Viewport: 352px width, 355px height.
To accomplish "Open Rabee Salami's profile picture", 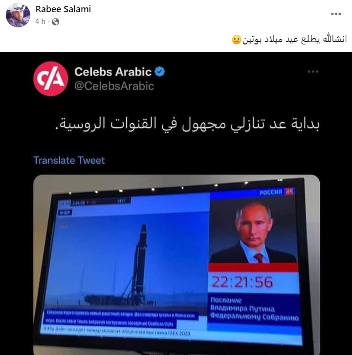I will (18, 15).
